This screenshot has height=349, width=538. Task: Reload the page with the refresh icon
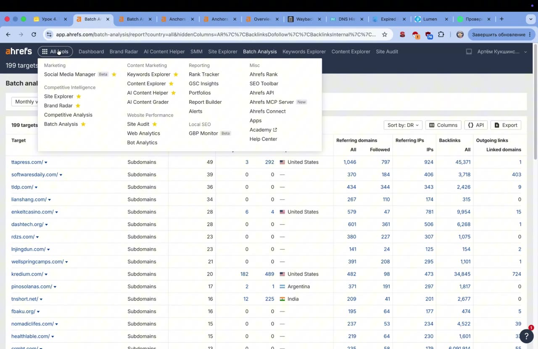[x=34, y=34]
